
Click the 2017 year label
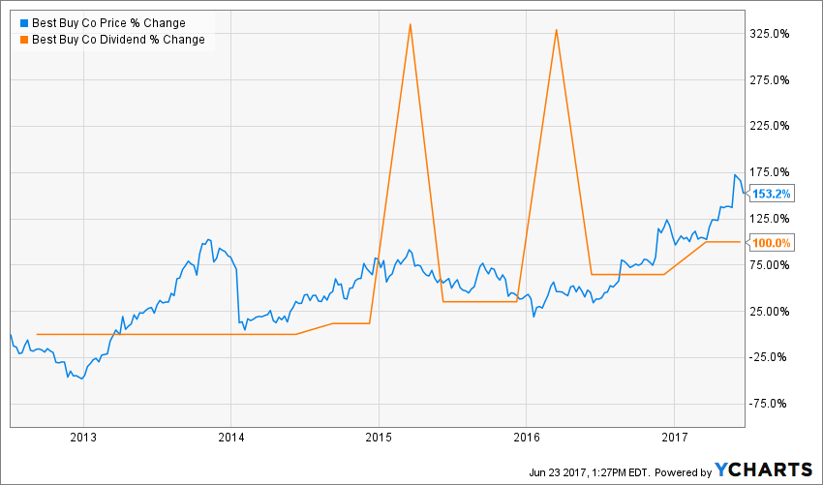coord(674,438)
